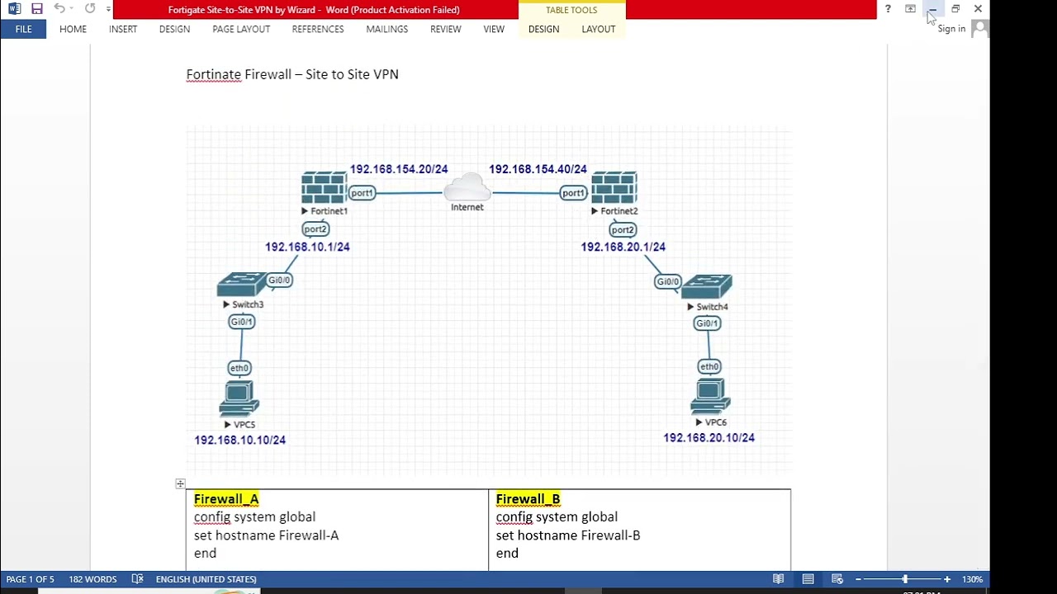Click the user account avatar icon
This screenshot has width=1057, height=594.
click(x=979, y=29)
